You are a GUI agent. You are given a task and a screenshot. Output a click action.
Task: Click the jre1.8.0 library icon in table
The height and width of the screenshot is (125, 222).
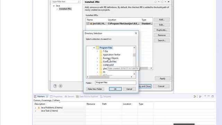click(x=91, y=24)
